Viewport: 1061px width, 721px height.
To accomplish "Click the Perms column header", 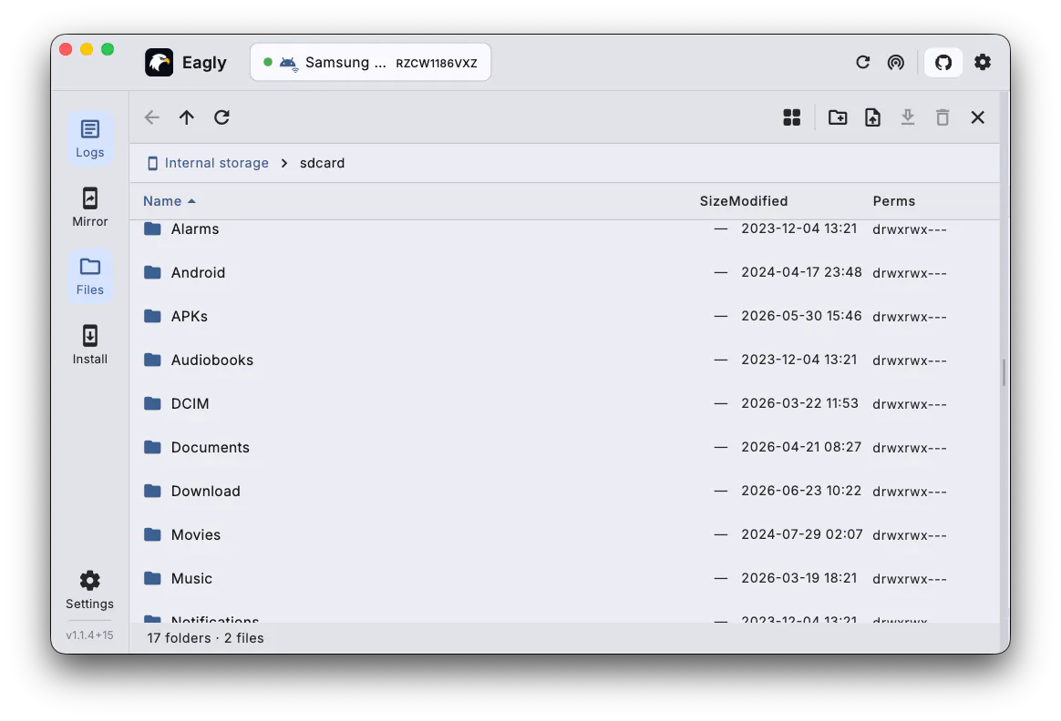I will pyautogui.click(x=894, y=200).
